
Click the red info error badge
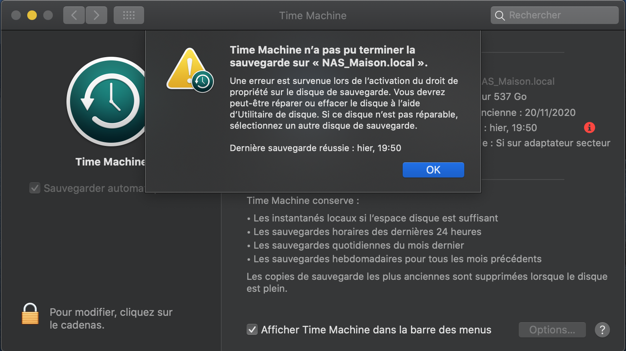click(589, 128)
